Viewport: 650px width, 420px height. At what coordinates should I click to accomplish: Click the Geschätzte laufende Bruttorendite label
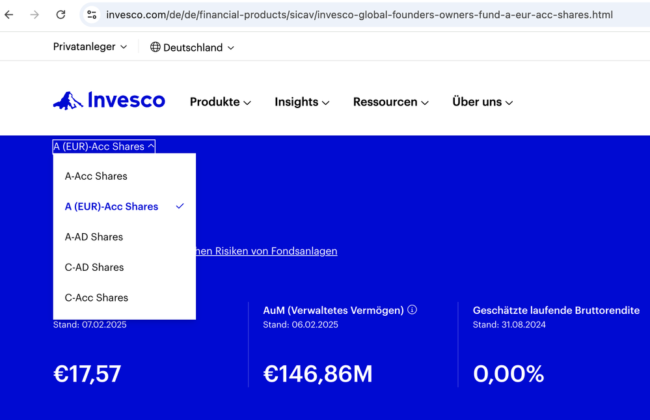tap(556, 310)
